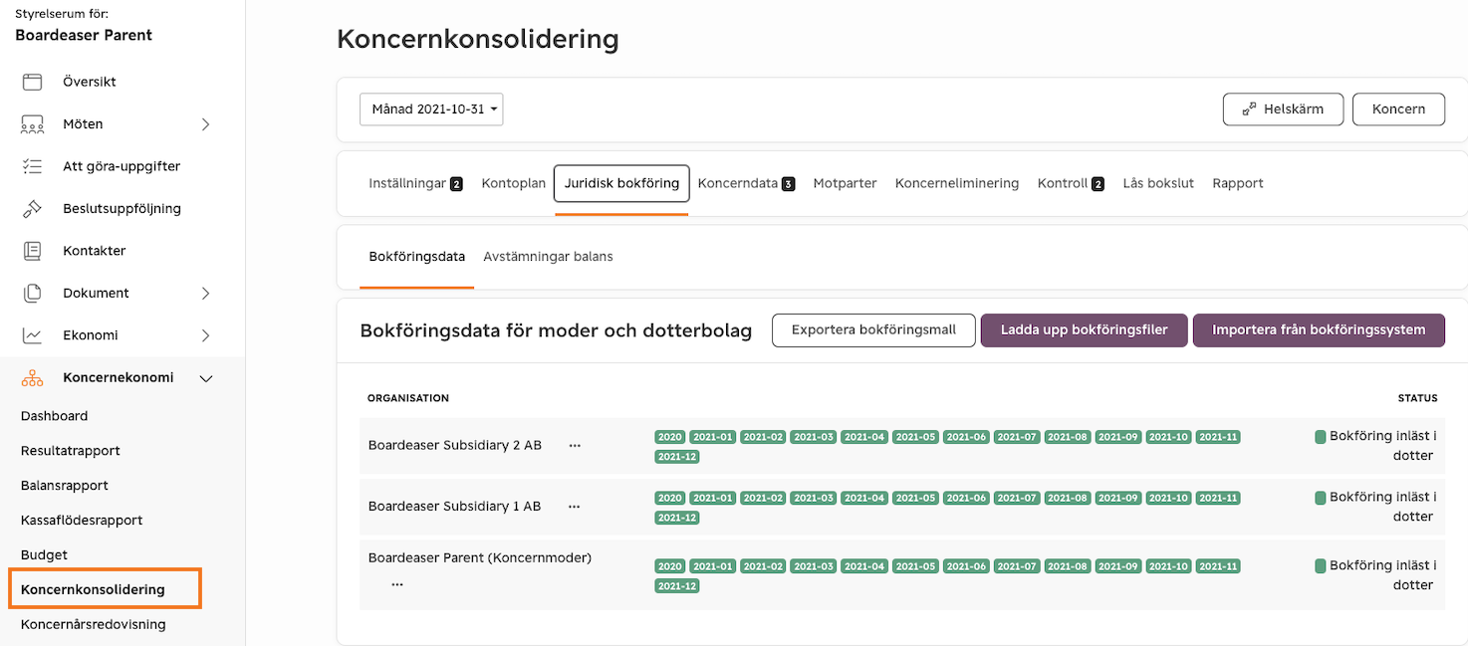Click the Dokument files icon

[33, 293]
